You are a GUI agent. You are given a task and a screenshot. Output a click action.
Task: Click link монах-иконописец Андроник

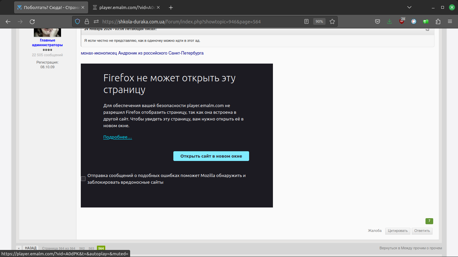click(x=142, y=53)
